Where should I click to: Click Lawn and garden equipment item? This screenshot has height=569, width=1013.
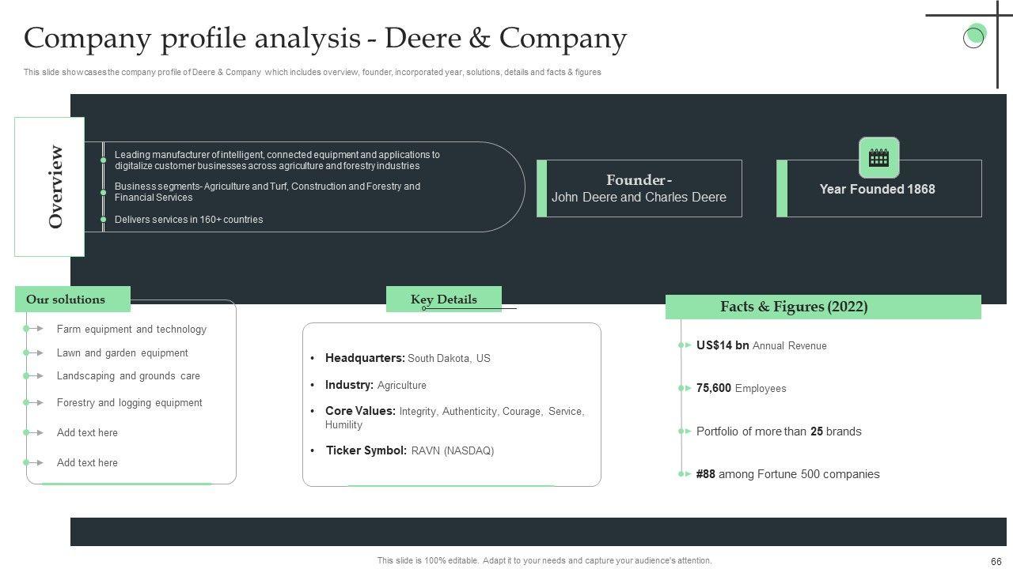(x=123, y=353)
